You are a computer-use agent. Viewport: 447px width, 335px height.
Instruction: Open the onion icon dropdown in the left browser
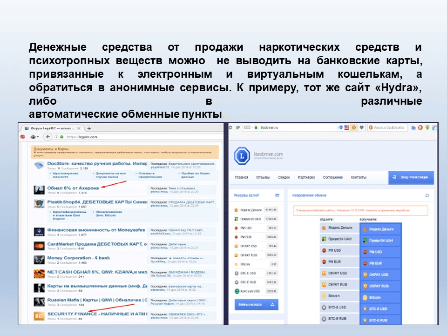[x=34, y=137]
